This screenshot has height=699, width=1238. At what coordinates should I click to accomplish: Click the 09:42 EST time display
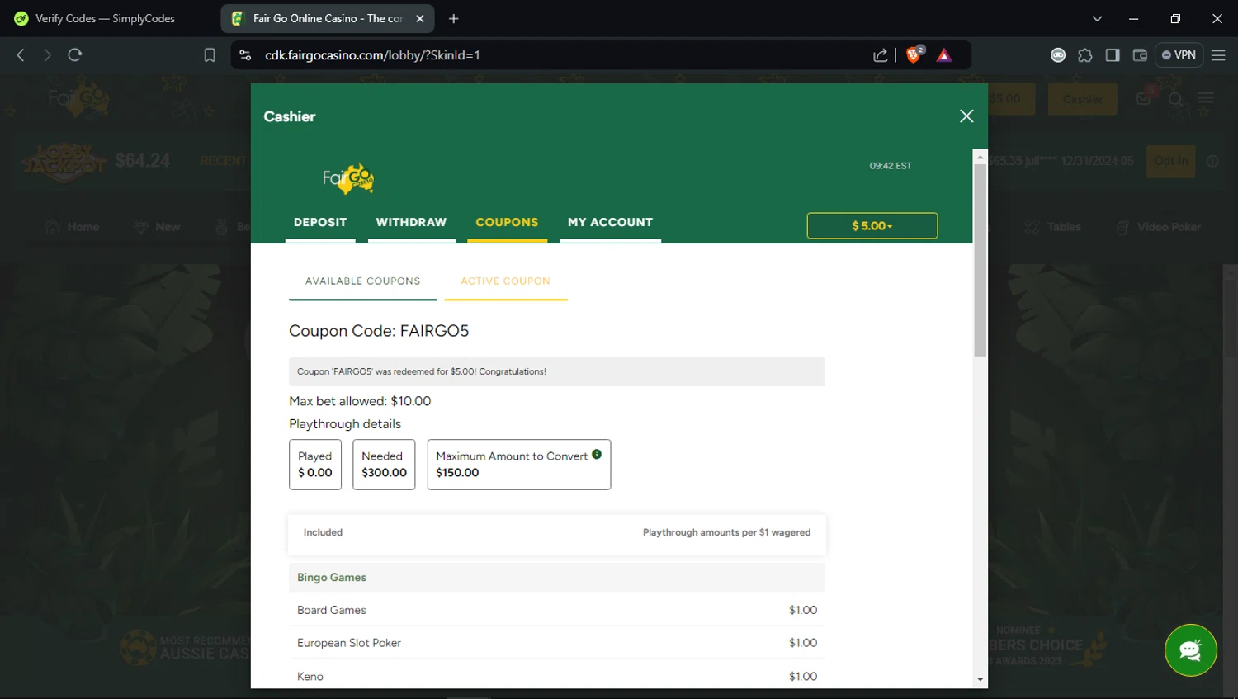(x=891, y=166)
